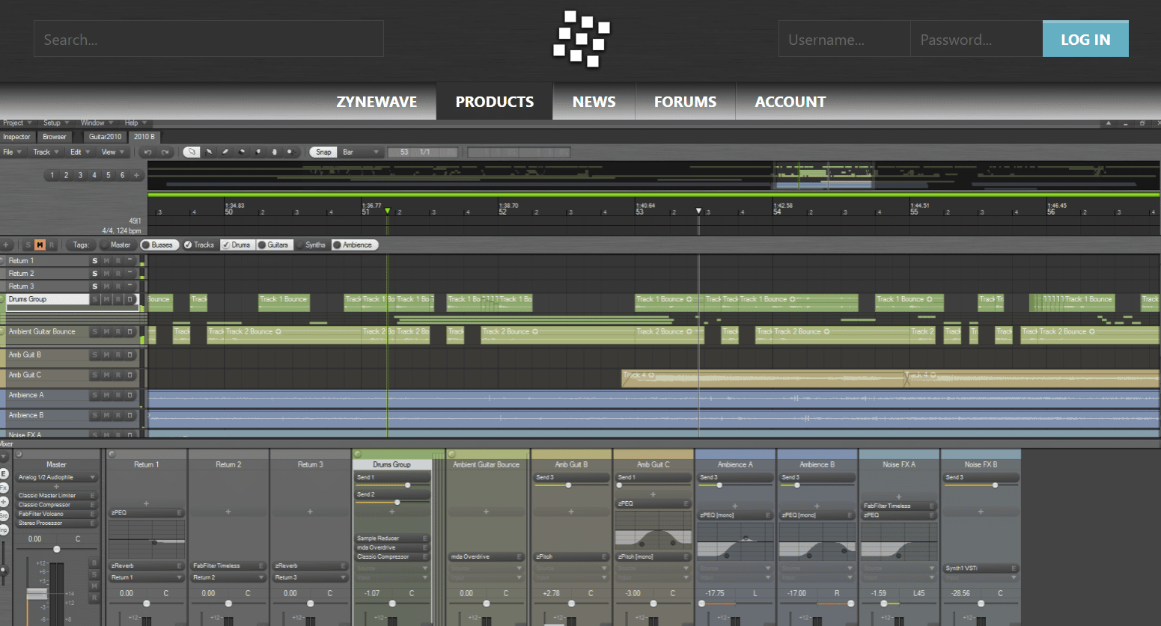Toggle the Guitars tag filter

273,245
